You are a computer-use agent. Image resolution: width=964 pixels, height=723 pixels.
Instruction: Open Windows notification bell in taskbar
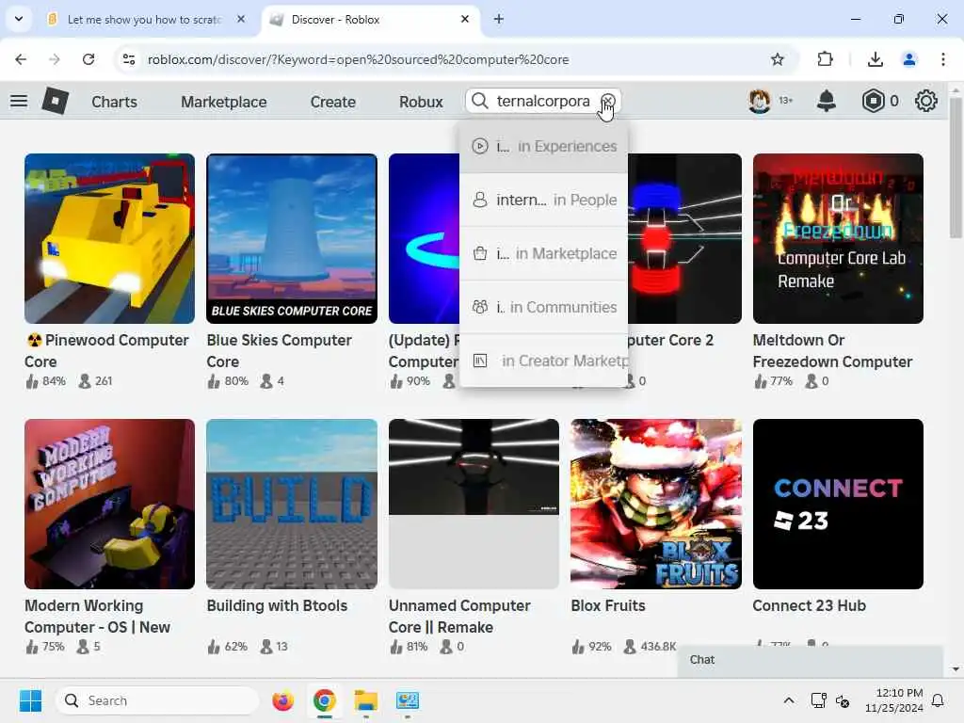(x=939, y=700)
